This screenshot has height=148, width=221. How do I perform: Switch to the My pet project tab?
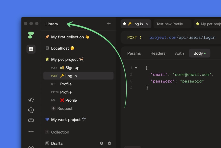click(207, 24)
